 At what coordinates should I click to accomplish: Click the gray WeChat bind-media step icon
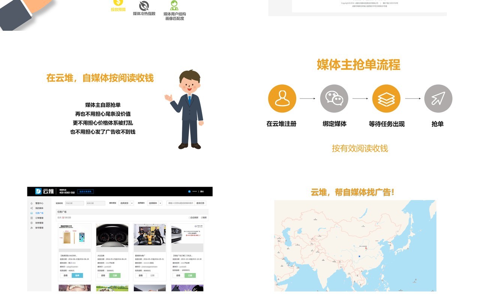pos(334,99)
